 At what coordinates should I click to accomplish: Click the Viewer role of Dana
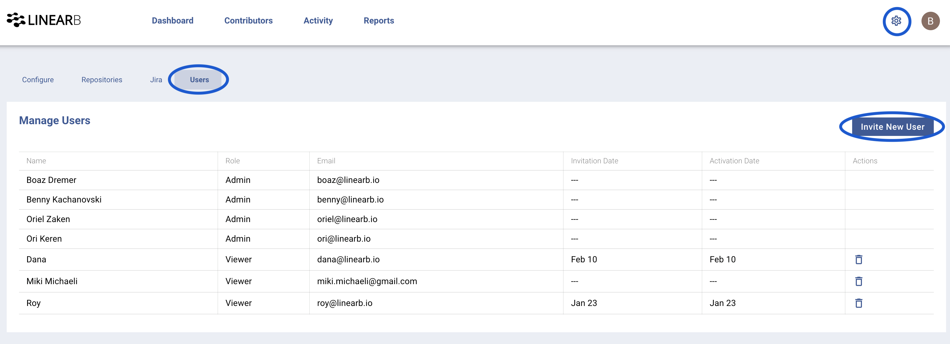(238, 260)
